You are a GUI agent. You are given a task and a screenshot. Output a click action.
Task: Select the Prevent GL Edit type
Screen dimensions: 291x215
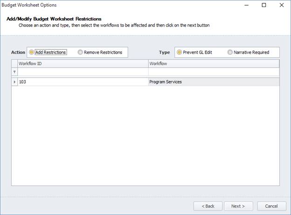point(180,52)
